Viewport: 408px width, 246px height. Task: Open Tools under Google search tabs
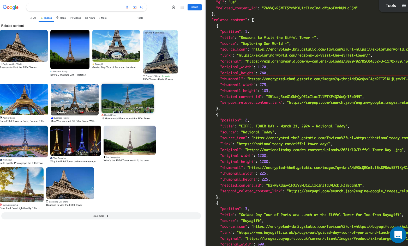pyautogui.click(x=140, y=18)
